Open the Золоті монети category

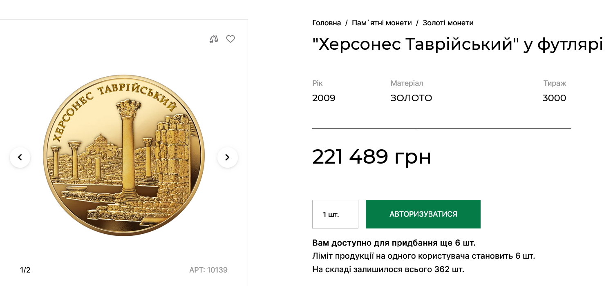coord(449,23)
